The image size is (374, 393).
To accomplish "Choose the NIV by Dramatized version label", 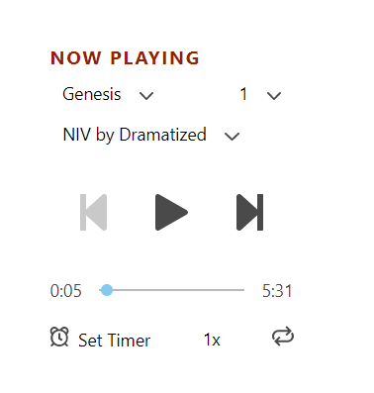I will pos(135,135).
